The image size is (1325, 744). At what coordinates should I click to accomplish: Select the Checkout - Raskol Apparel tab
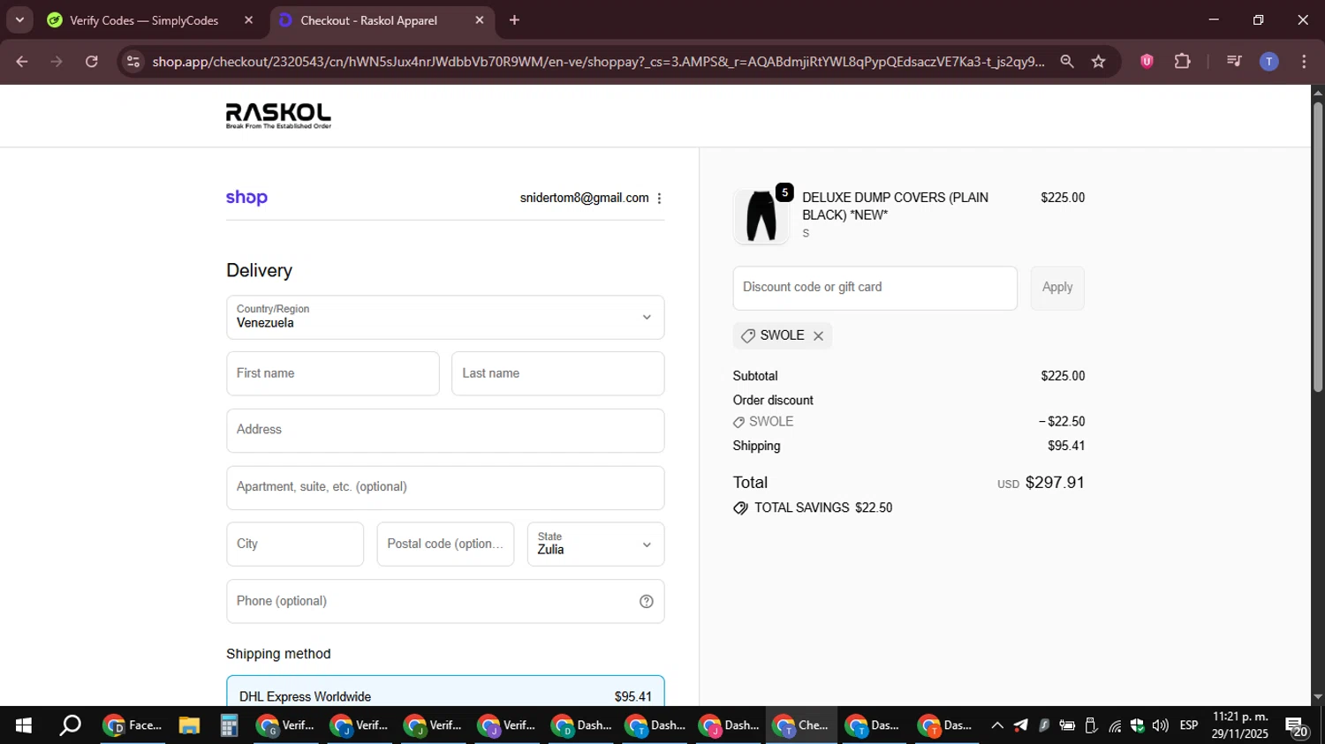coord(368,20)
